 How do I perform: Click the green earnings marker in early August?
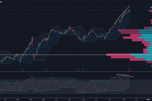(83, 70)
